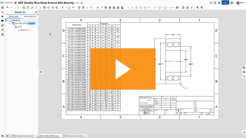The height and width of the screenshot is (138, 246).
Task: Toggle the panel collapse icon beside the sheet list
Action: point(40,72)
